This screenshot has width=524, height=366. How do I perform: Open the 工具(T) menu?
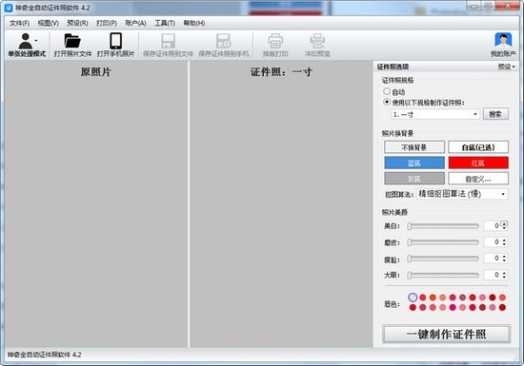tap(165, 23)
